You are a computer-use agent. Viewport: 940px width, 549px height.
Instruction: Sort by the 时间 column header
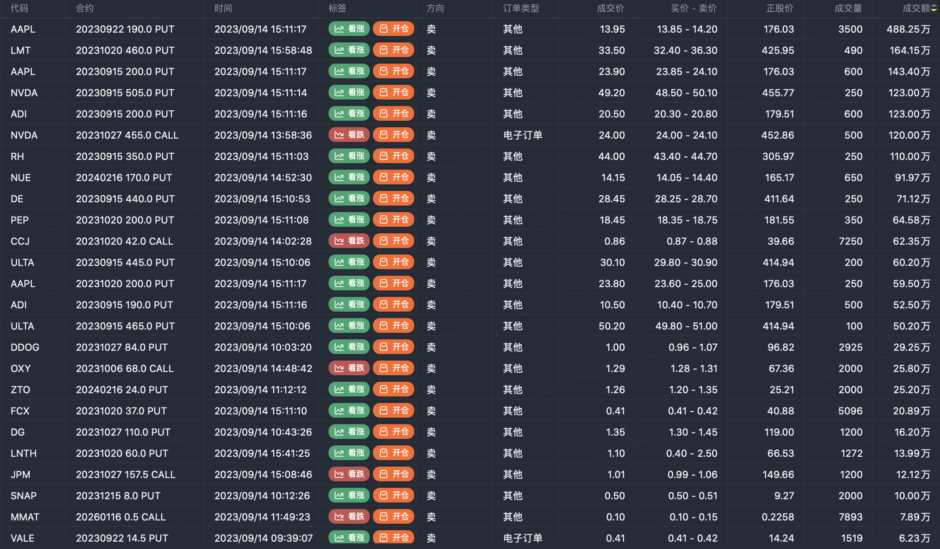point(223,9)
